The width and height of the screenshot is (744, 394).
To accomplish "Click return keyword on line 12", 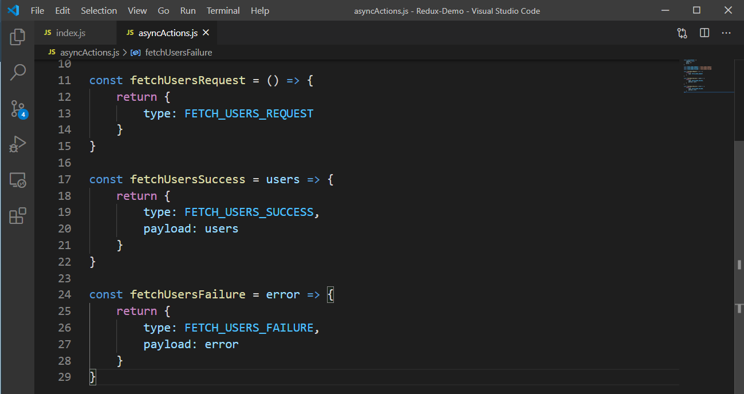I will (x=136, y=97).
